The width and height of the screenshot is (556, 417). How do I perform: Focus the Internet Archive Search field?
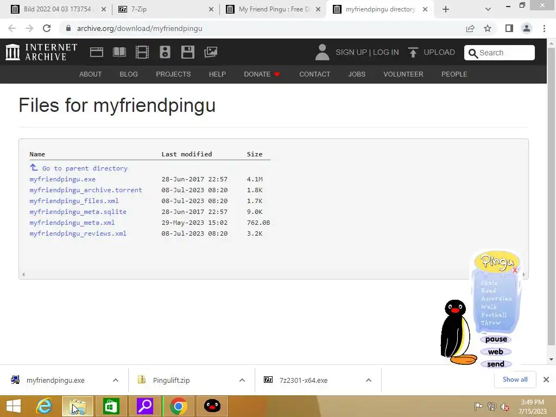tap(500, 53)
